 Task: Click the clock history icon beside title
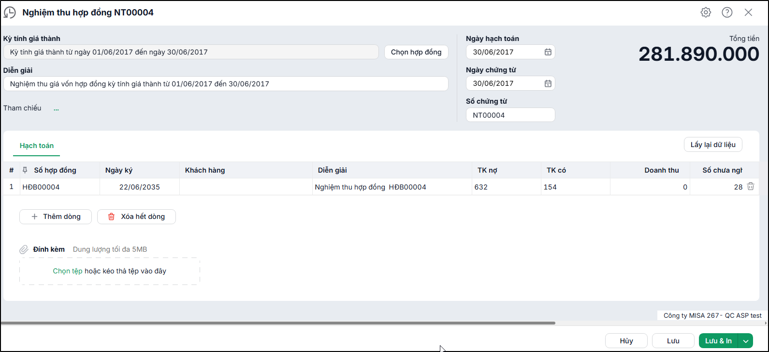[10, 13]
